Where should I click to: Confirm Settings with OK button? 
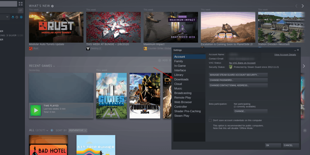click(273, 145)
